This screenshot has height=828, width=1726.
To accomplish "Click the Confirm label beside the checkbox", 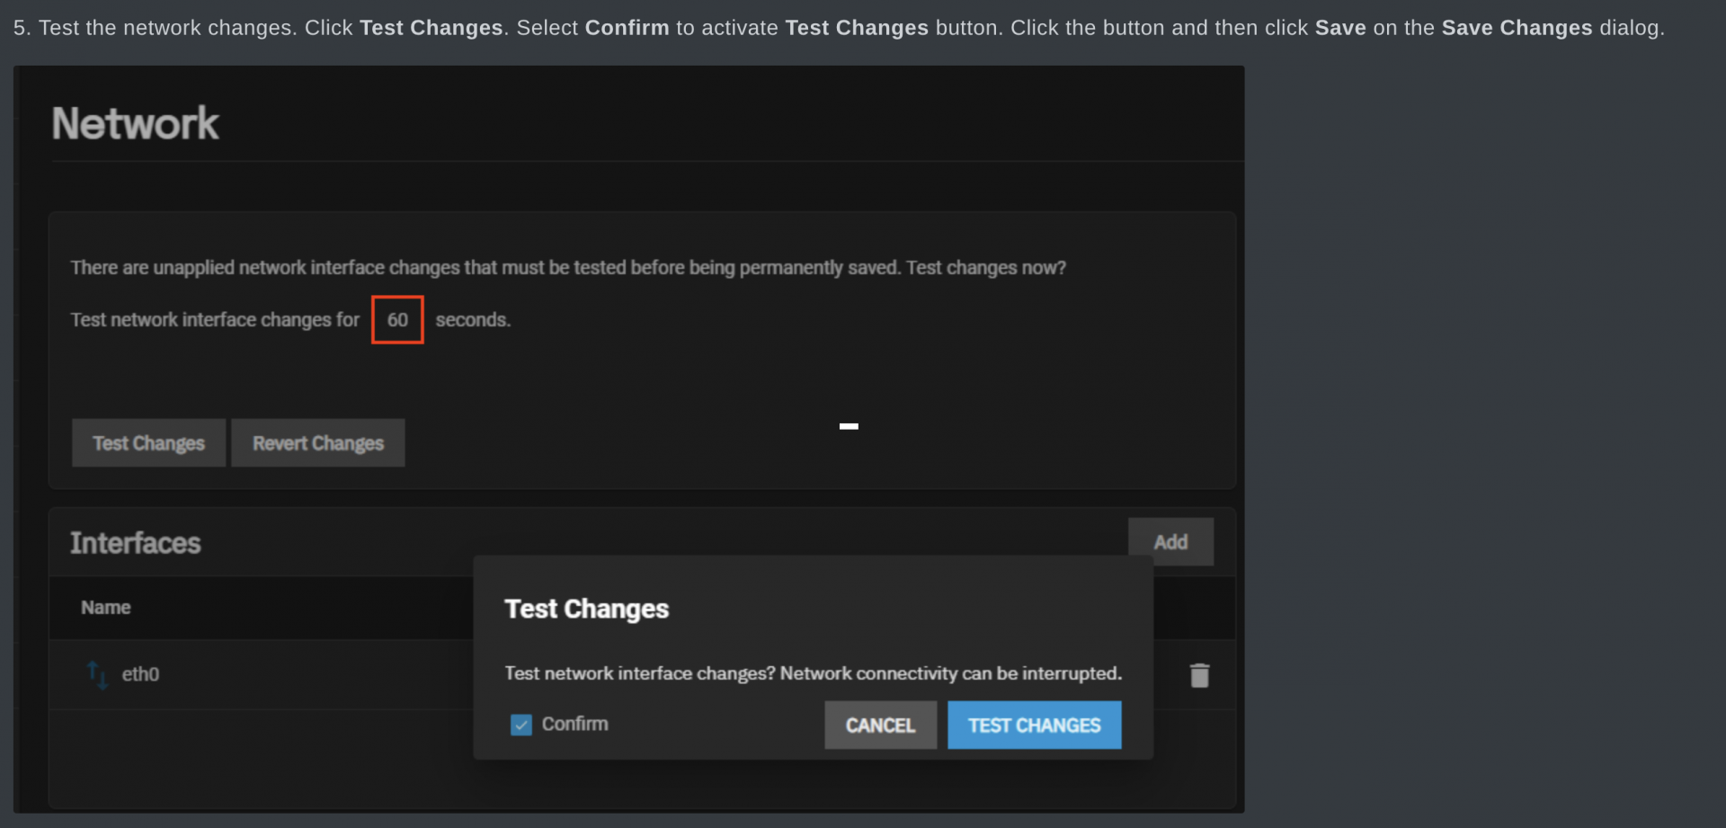I will 574,725.
